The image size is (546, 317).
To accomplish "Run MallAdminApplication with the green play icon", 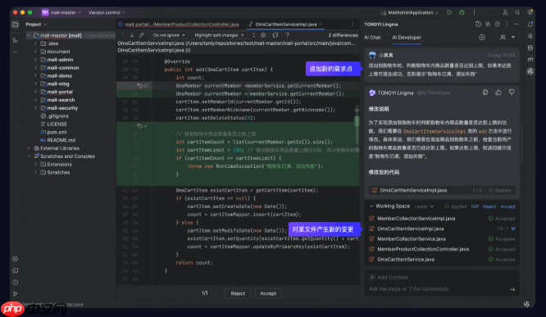I will [449, 12].
